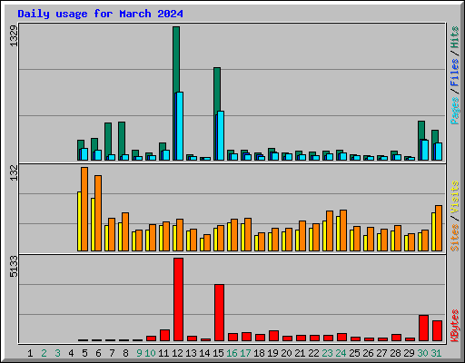Click the orange sites bar for day 6

pos(98,213)
